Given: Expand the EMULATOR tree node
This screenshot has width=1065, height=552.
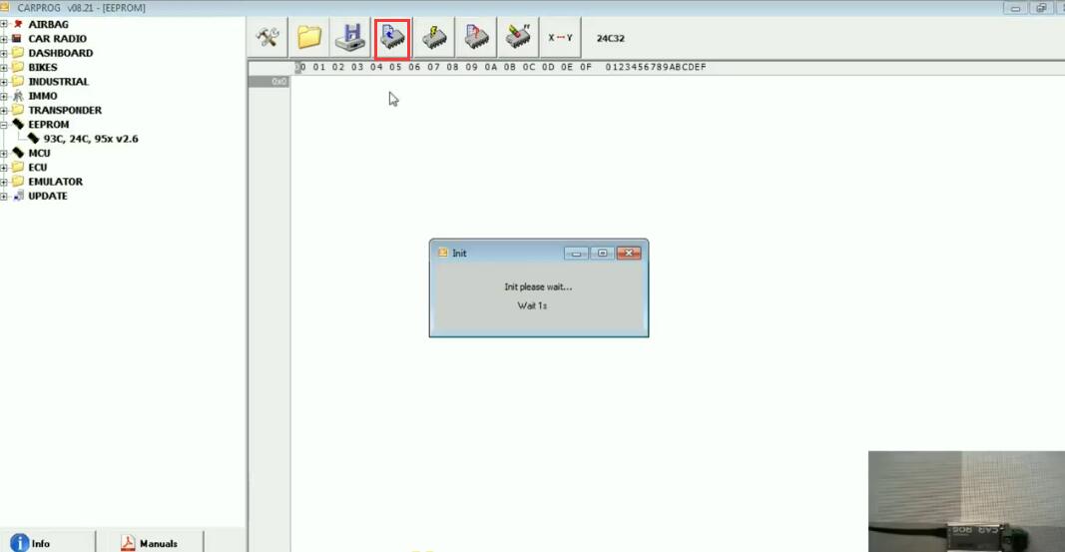Looking at the screenshot, I should pos(4,182).
